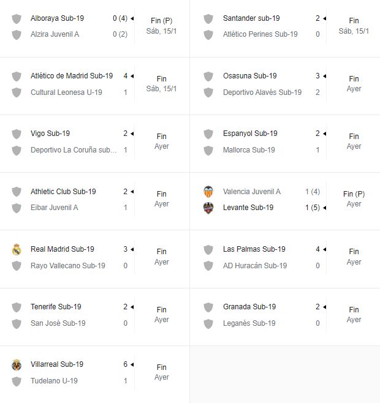
Task: Click the Santander sub-19 match score 2
Action: (317, 18)
